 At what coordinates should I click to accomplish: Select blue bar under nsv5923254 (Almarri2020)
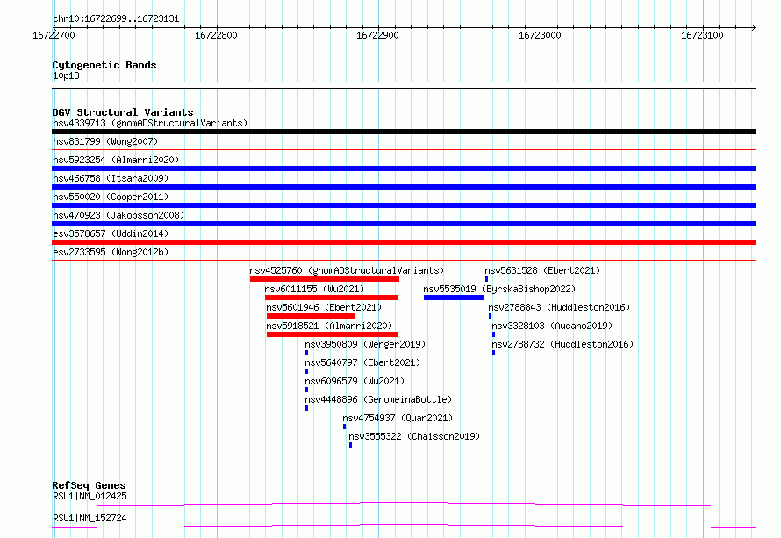click(x=404, y=169)
